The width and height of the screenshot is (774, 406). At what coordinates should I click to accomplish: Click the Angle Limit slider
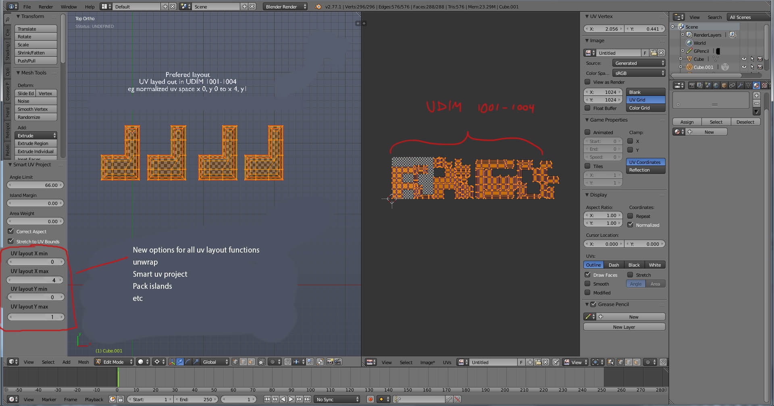click(x=36, y=185)
